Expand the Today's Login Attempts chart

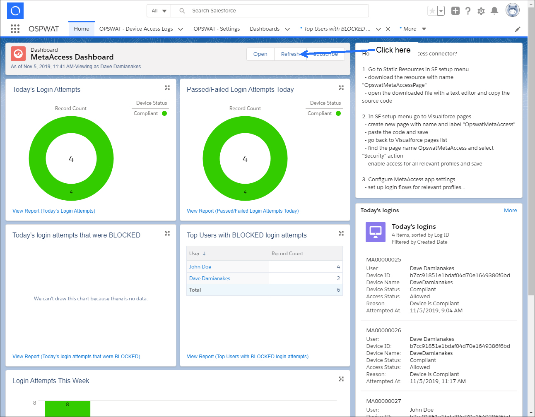click(167, 88)
